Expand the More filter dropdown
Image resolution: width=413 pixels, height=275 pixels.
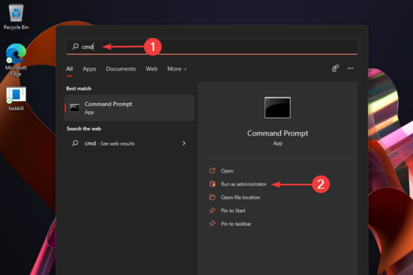pyautogui.click(x=177, y=69)
